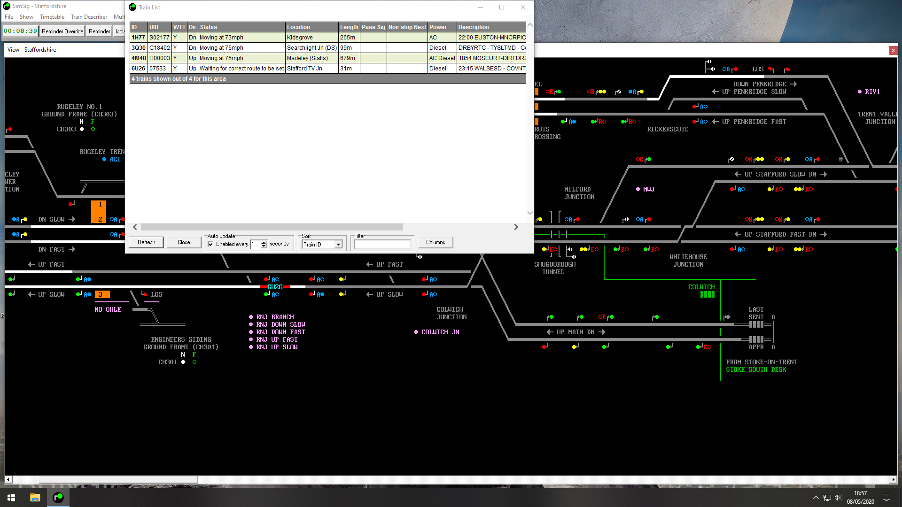The height and width of the screenshot is (507, 902).
Task: Click the red signal above platform 1 block
Action: (71, 204)
